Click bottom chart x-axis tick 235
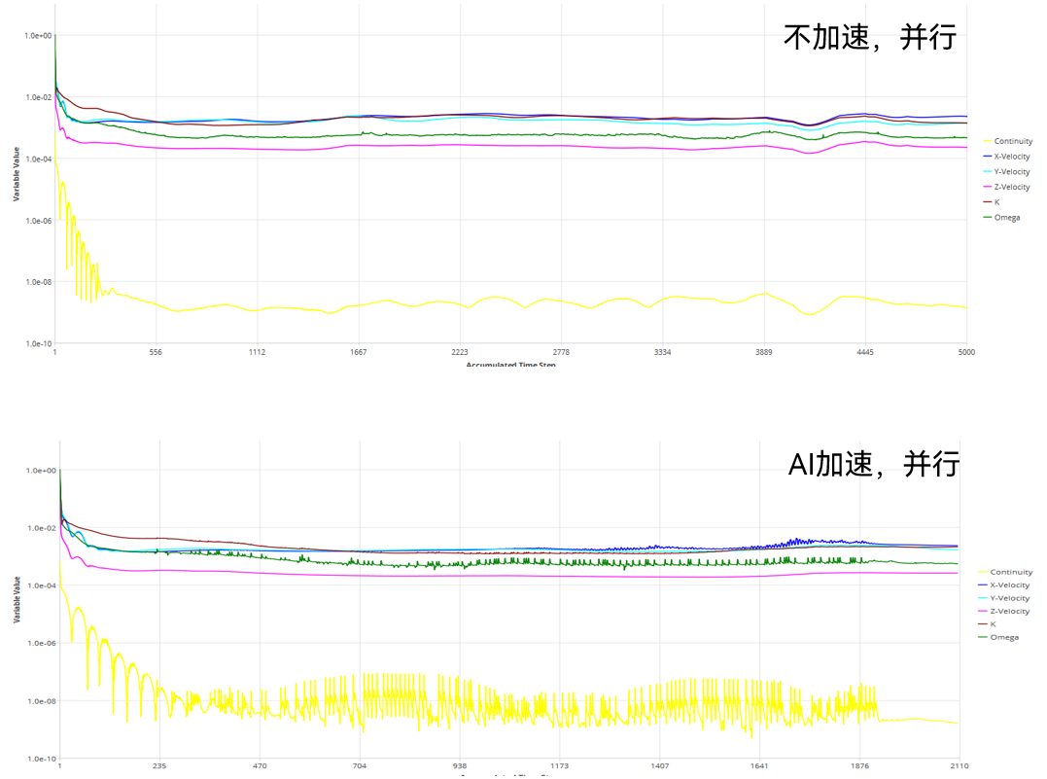This screenshot has height=779, width=1047. point(158,766)
